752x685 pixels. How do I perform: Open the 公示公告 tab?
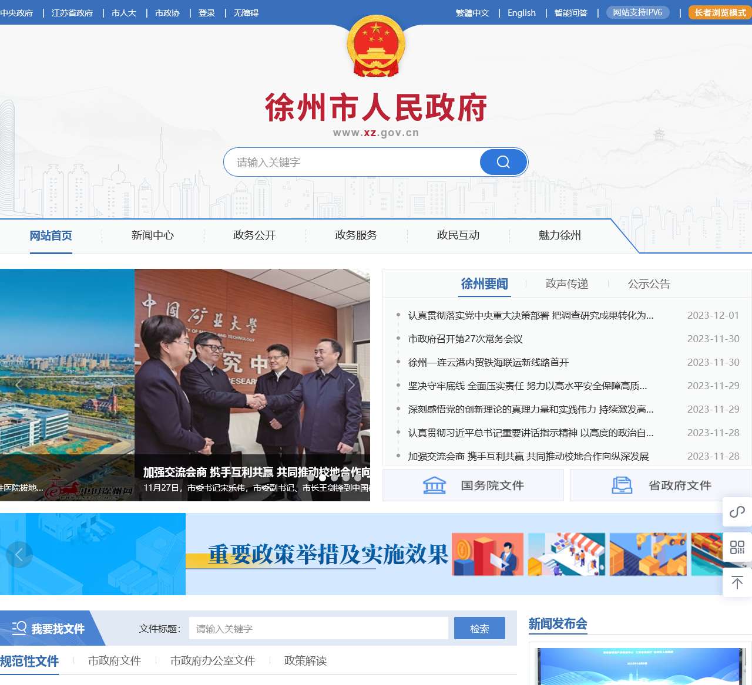pyautogui.click(x=649, y=284)
